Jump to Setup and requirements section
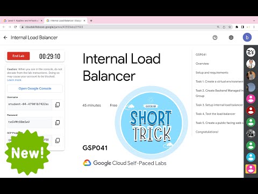Image resolution: width=258 pixels, height=194 pixels. click(212, 72)
